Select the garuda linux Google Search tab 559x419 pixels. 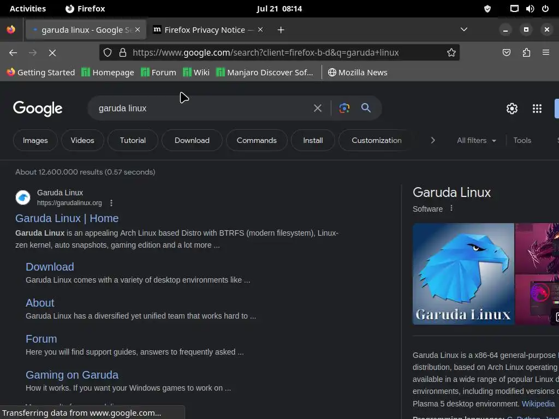point(86,29)
